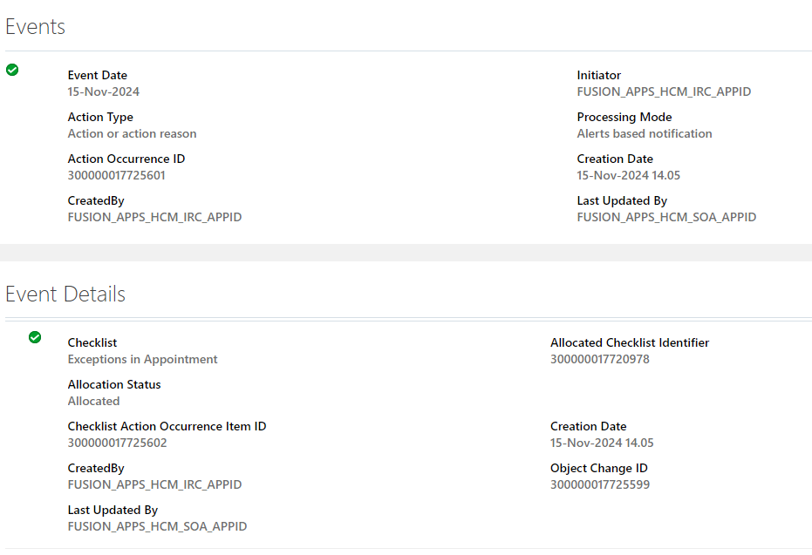
Task: Click the green checkmark icon next to Checklist
Action: pos(35,337)
